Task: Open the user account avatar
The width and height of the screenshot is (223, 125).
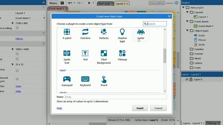Action: 176,3
